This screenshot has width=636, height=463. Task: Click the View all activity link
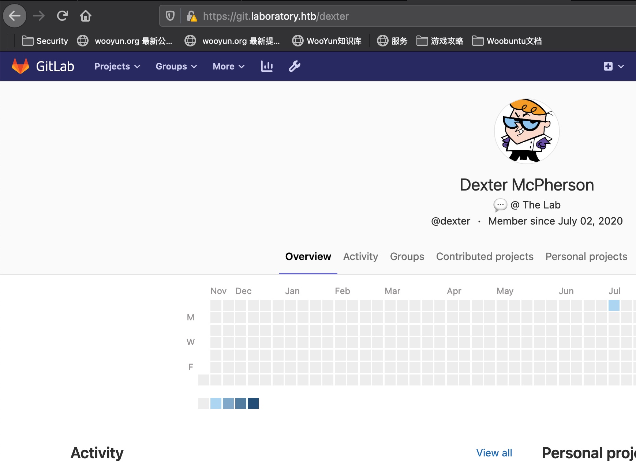[x=494, y=453]
